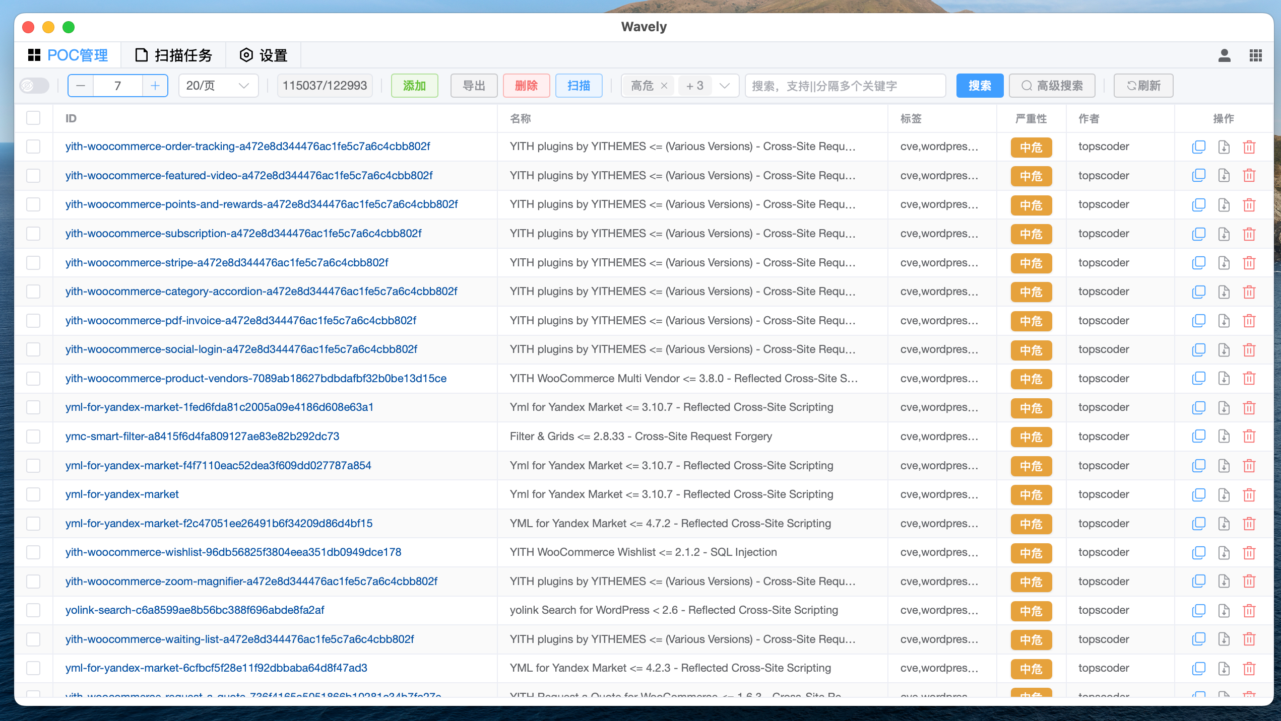The height and width of the screenshot is (721, 1281).
Task: Click the 导出 button
Action: pyautogui.click(x=474, y=86)
